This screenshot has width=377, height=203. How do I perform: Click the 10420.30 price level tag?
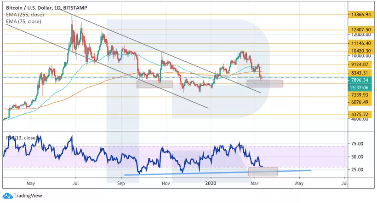point(361,51)
